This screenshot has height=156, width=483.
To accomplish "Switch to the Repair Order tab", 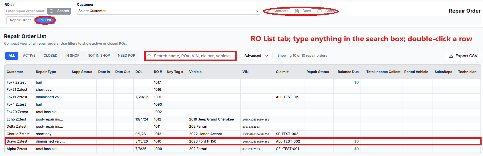I will tap(20, 20).
